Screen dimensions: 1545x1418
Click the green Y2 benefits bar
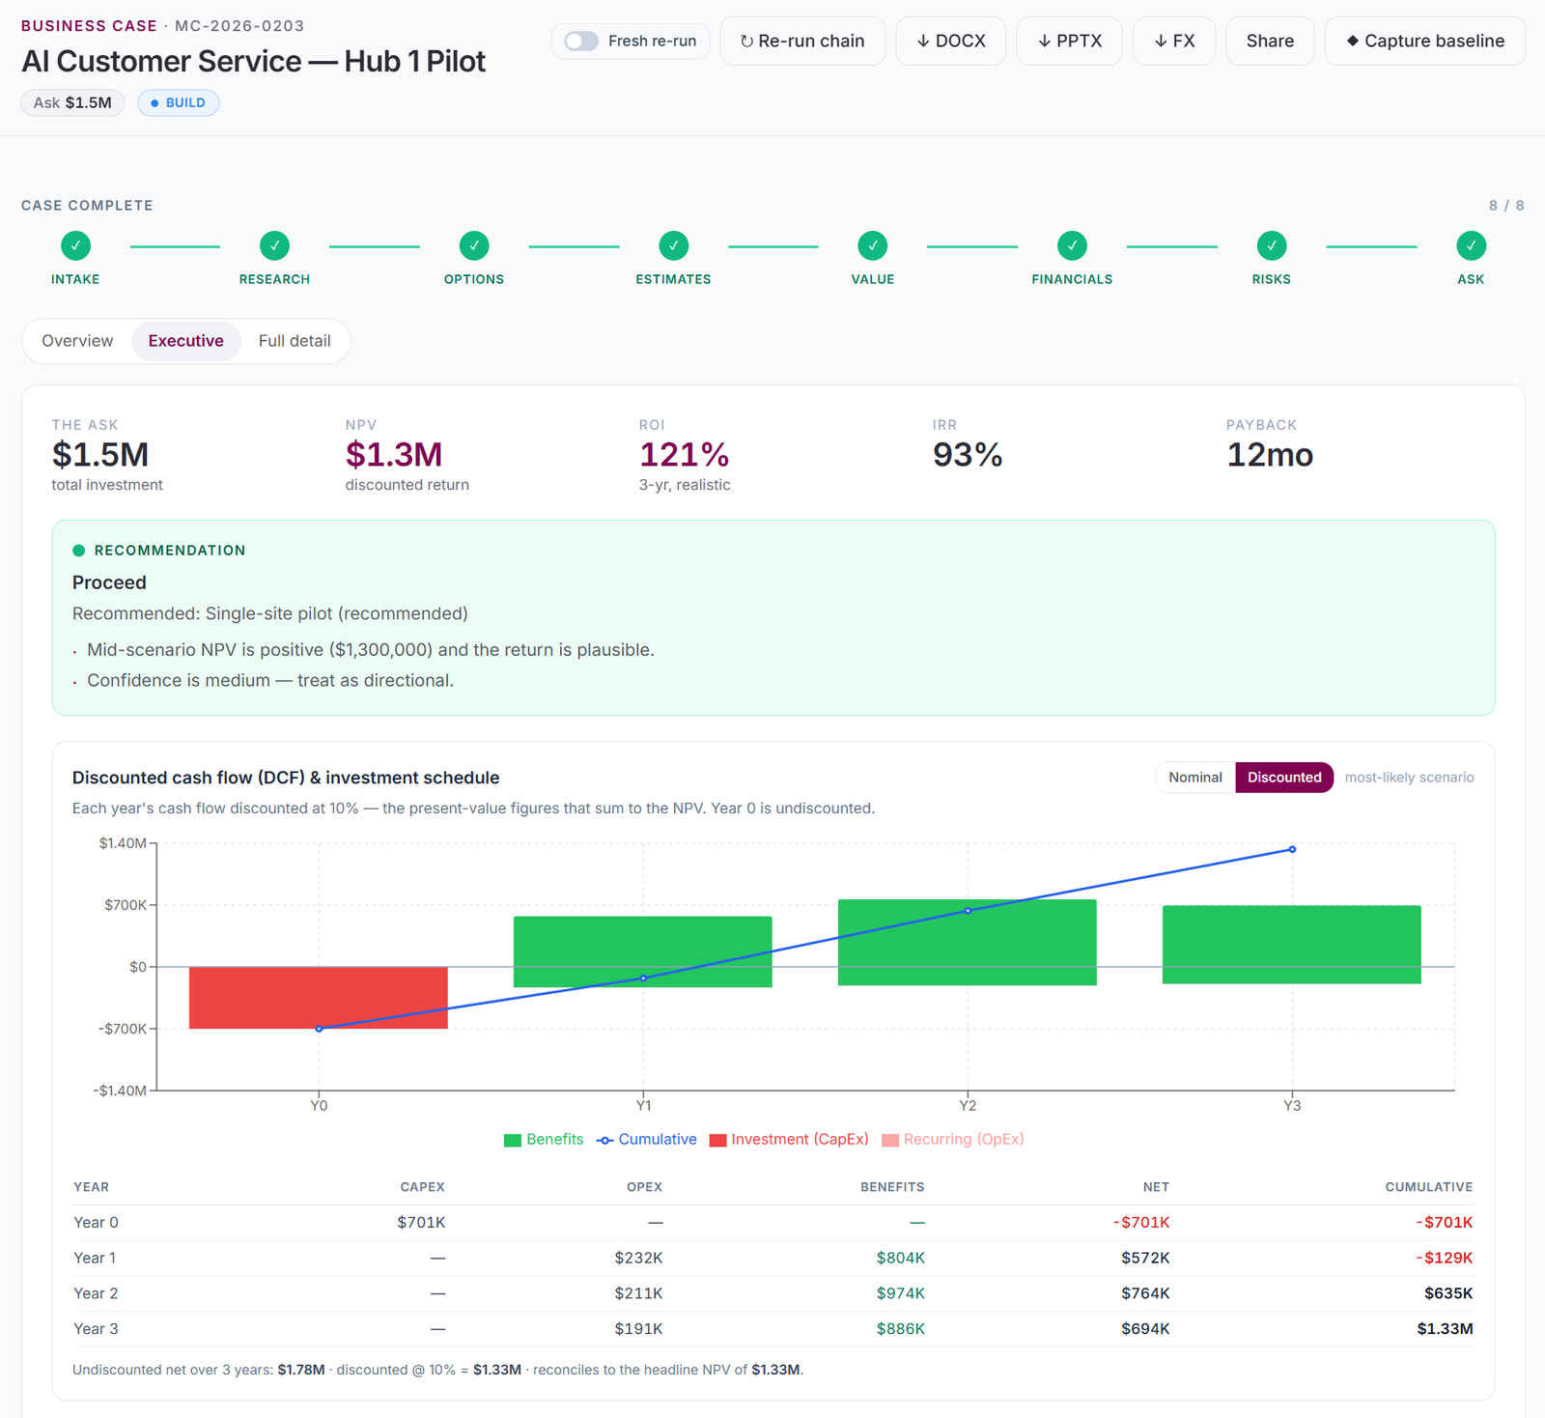968,942
